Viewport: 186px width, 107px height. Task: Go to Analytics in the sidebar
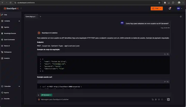coord(7,58)
